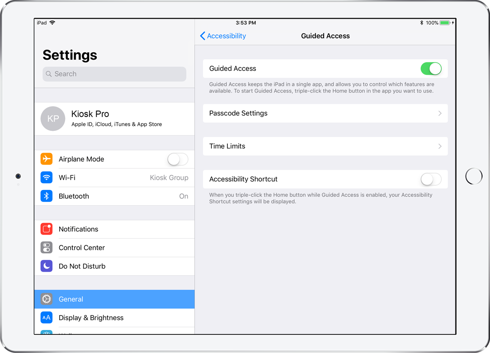The height and width of the screenshot is (353, 490).
Task: Enable the Accessibility Shortcut switch
Action: pyautogui.click(x=431, y=179)
